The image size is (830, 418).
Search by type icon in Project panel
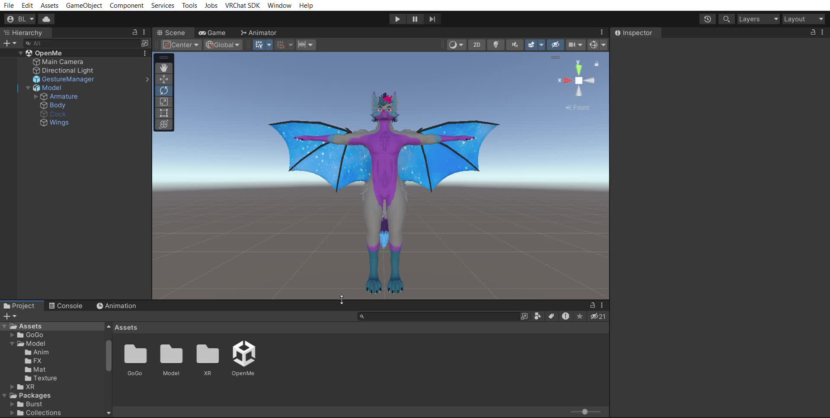tap(537, 316)
